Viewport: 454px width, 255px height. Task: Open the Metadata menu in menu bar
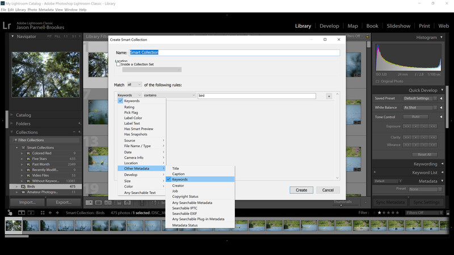pyautogui.click(x=46, y=10)
